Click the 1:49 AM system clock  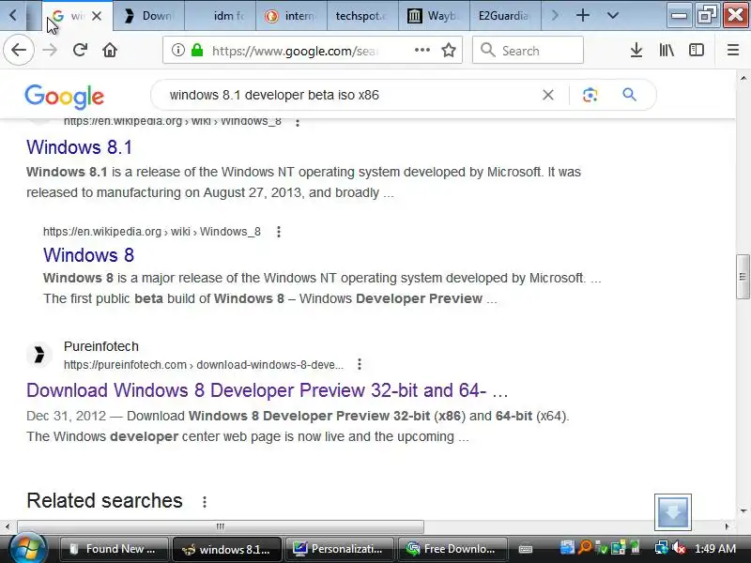tap(715, 549)
